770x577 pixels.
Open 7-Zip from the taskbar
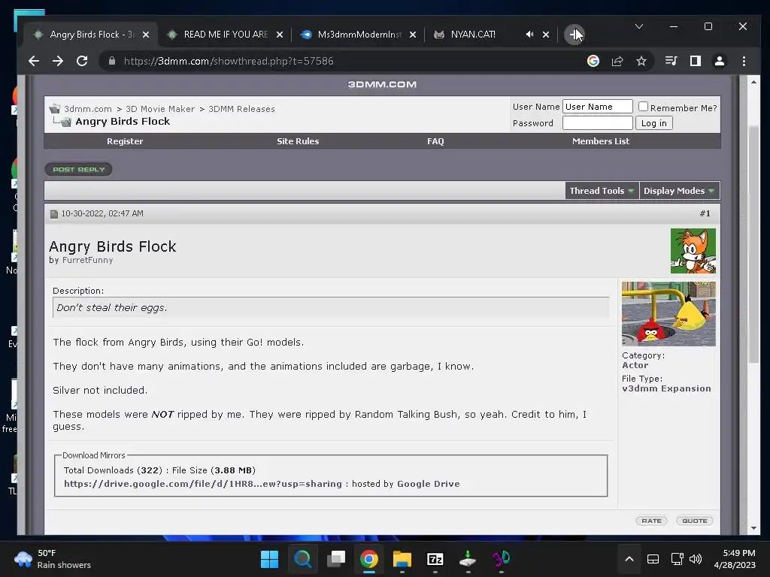(x=435, y=559)
